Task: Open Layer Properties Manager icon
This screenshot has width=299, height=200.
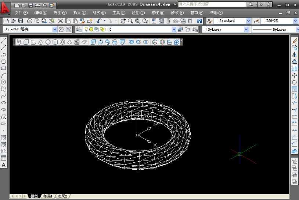Action: pyautogui.click(x=79, y=29)
